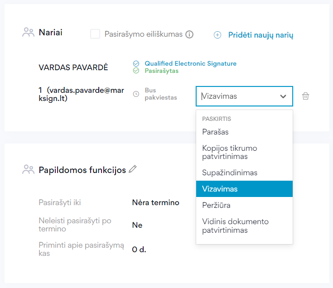Delete member with the trash icon

(x=305, y=96)
